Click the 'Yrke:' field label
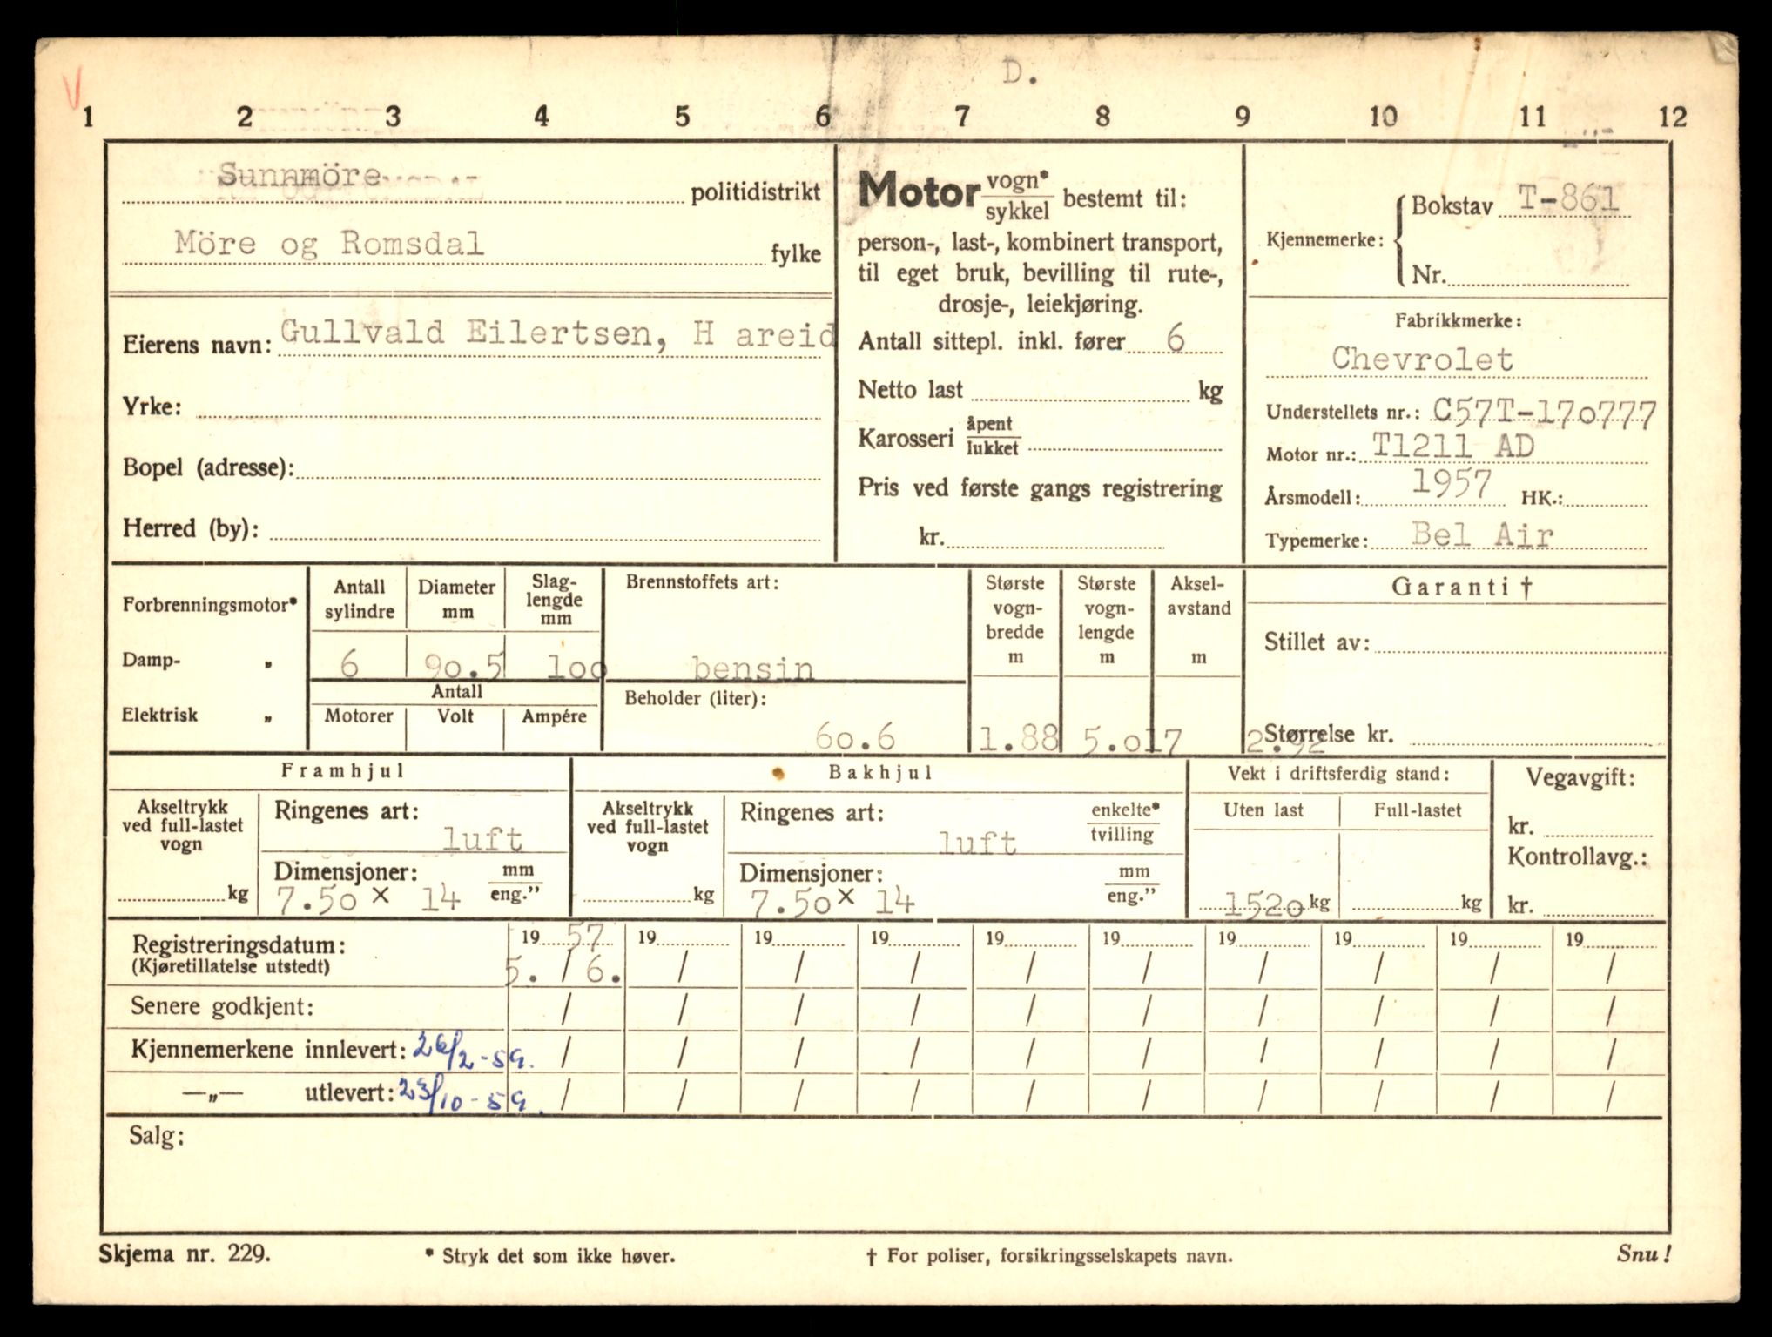 click(152, 406)
